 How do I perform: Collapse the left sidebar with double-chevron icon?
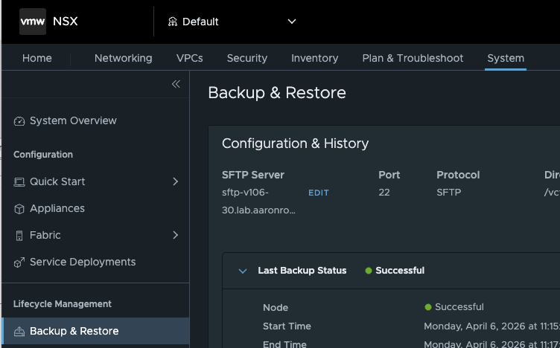pyautogui.click(x=176, y=84)
